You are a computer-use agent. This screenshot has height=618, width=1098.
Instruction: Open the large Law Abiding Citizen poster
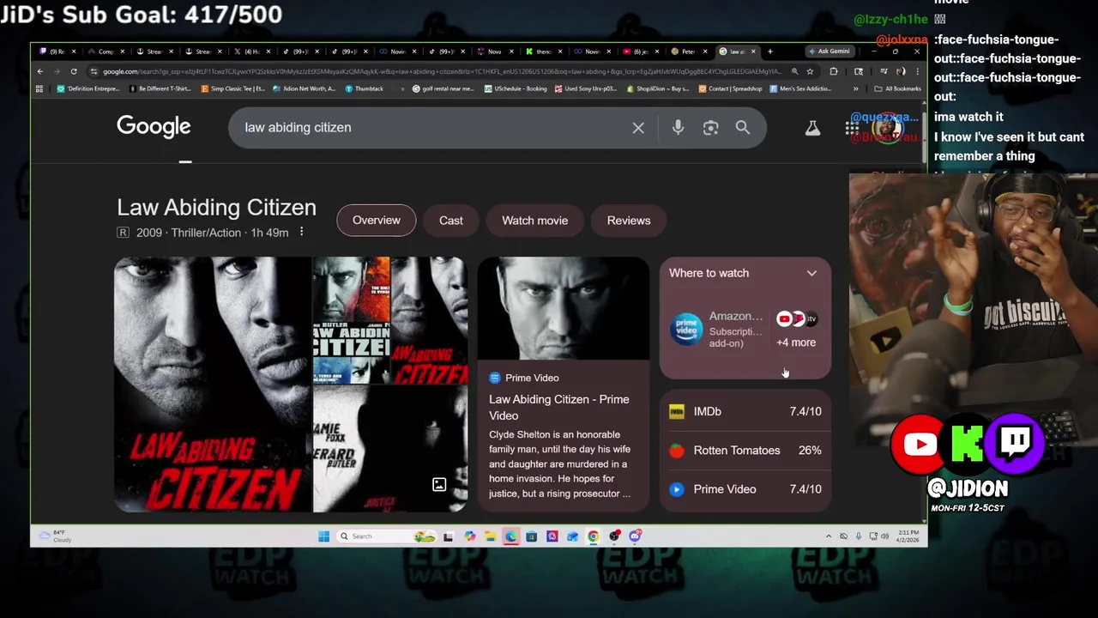coord(213,385)
